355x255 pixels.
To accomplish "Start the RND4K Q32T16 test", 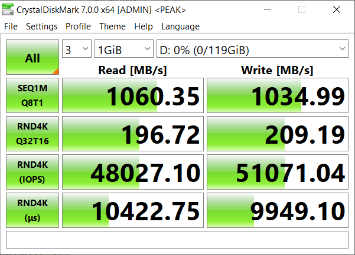I will click(32, 133).
